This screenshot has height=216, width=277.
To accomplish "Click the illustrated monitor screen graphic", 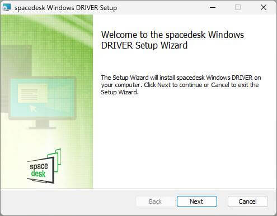I will 42,98.
